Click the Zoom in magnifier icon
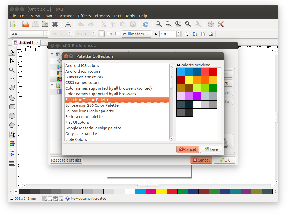288x214 pixels. tap(159, 24)
